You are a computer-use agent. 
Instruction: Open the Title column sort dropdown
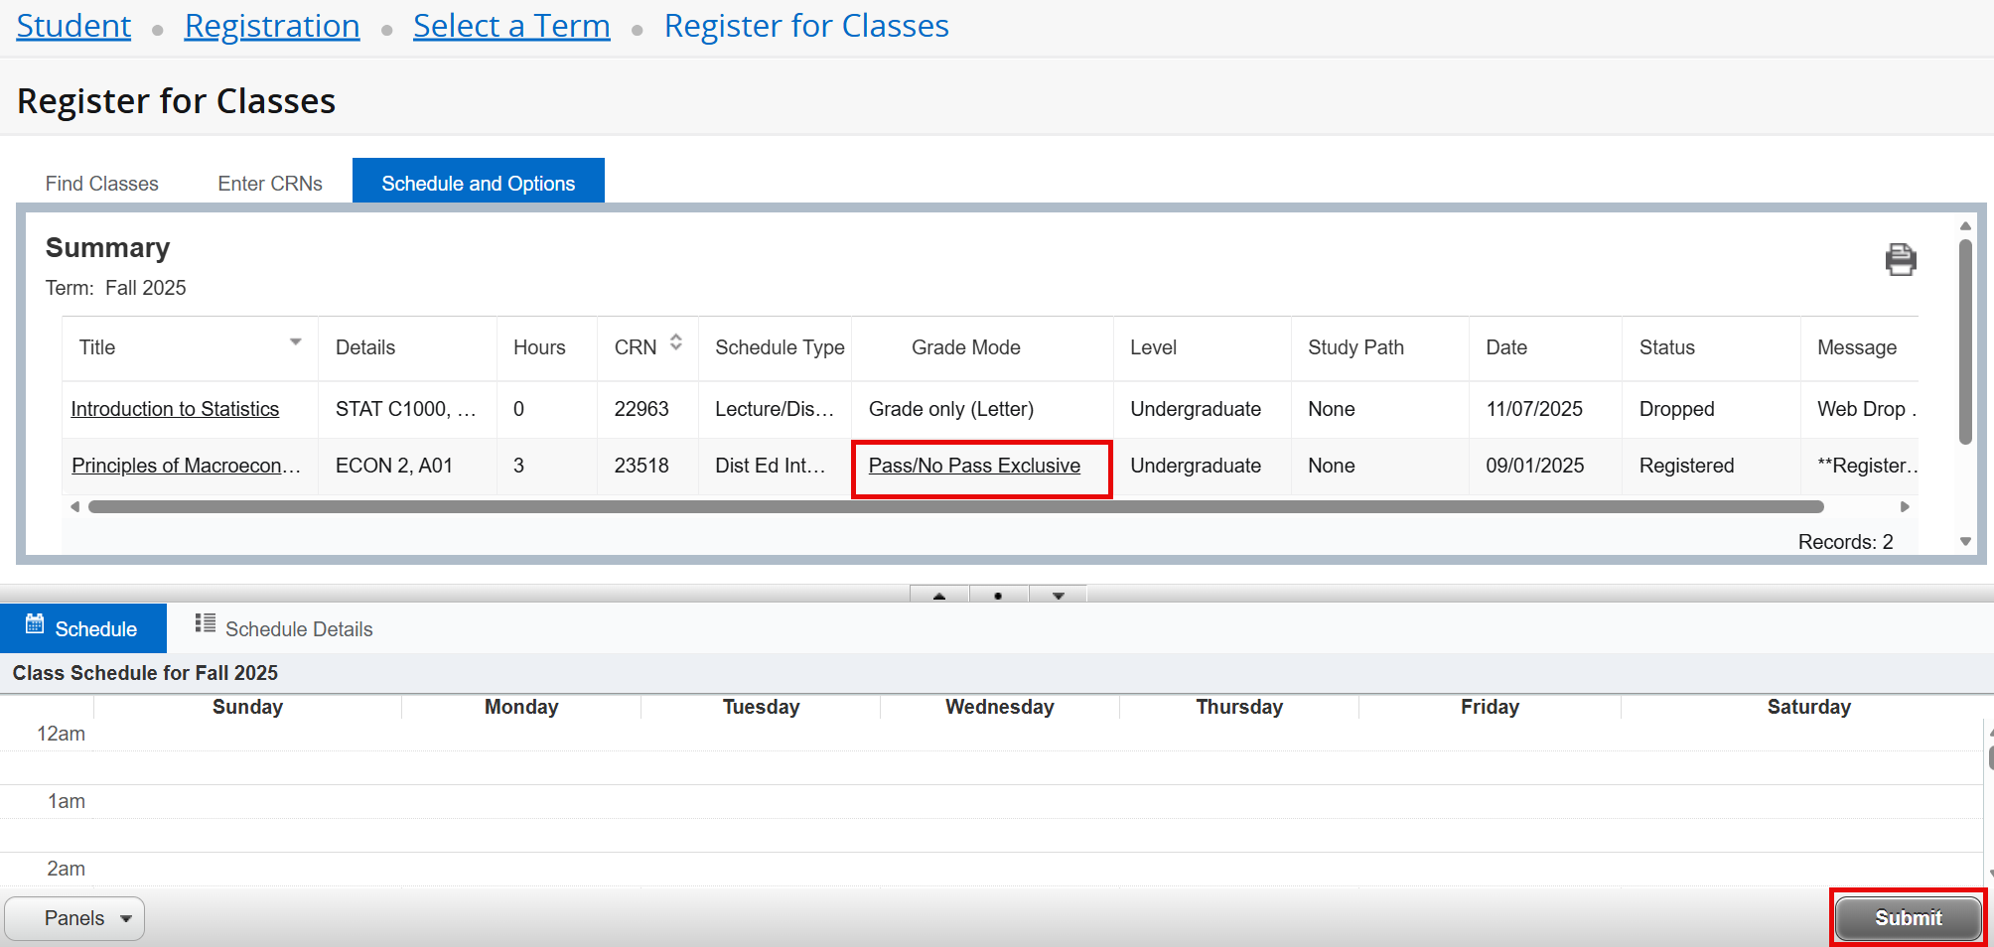(295, 342)
